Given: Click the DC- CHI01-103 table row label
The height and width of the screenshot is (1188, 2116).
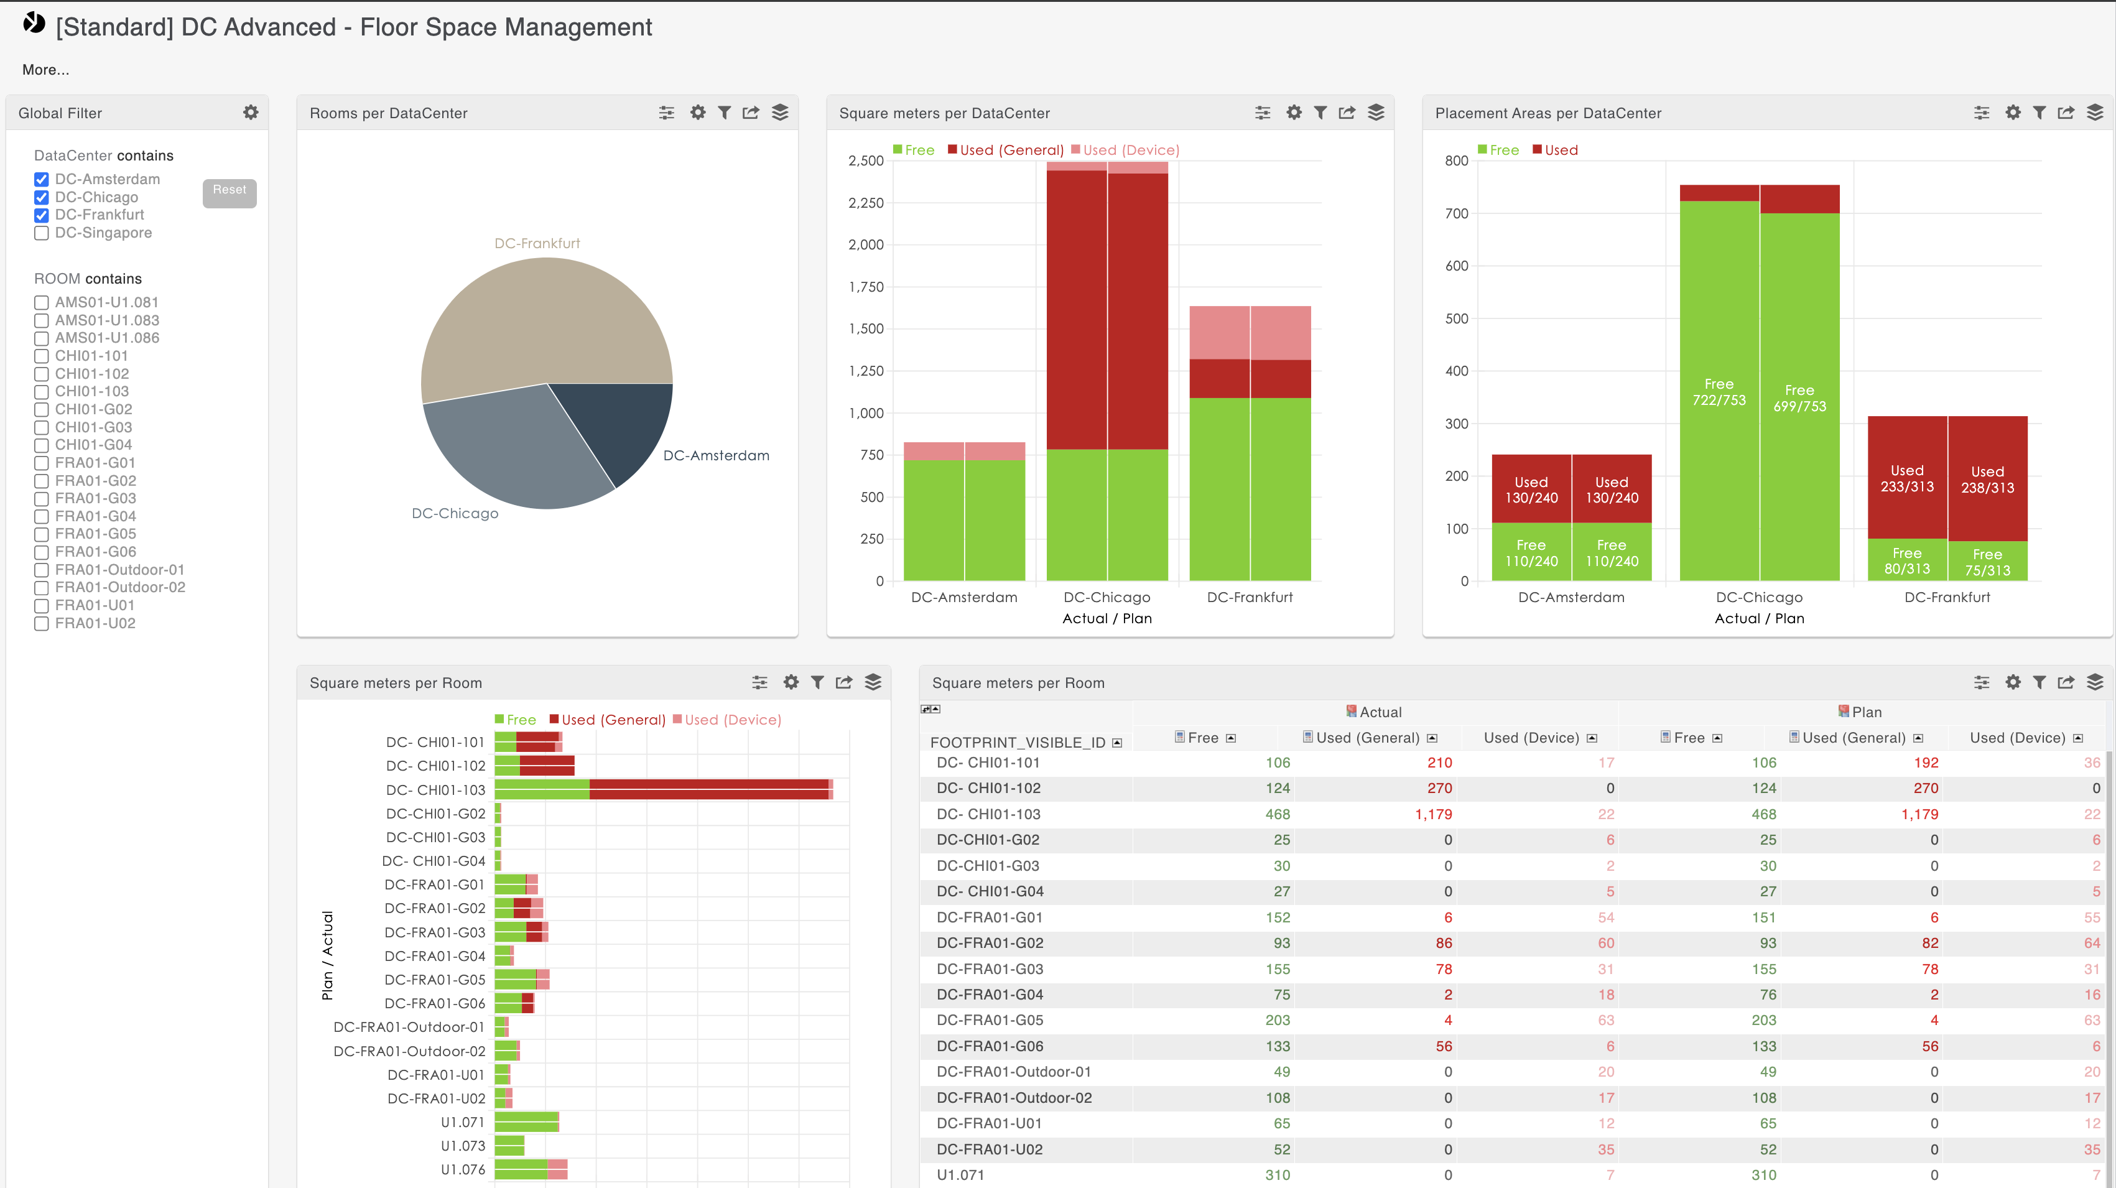Looking at the screenshot, I should point(988,814).
